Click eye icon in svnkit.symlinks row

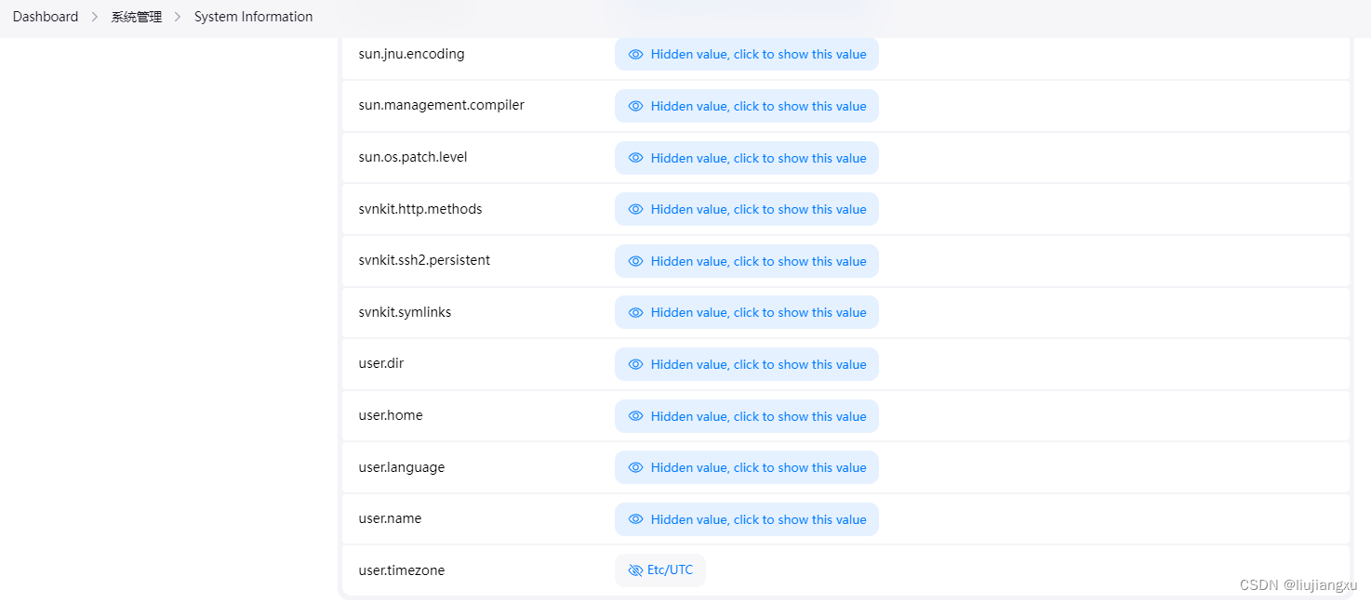[636, 313]
